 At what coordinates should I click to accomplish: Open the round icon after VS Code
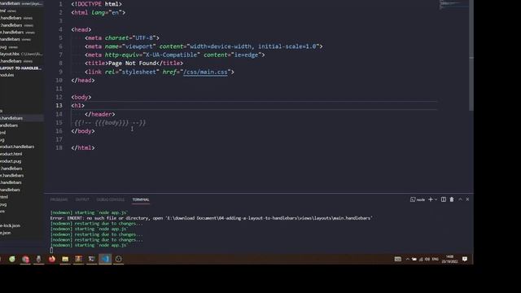(x=119, y=259)
